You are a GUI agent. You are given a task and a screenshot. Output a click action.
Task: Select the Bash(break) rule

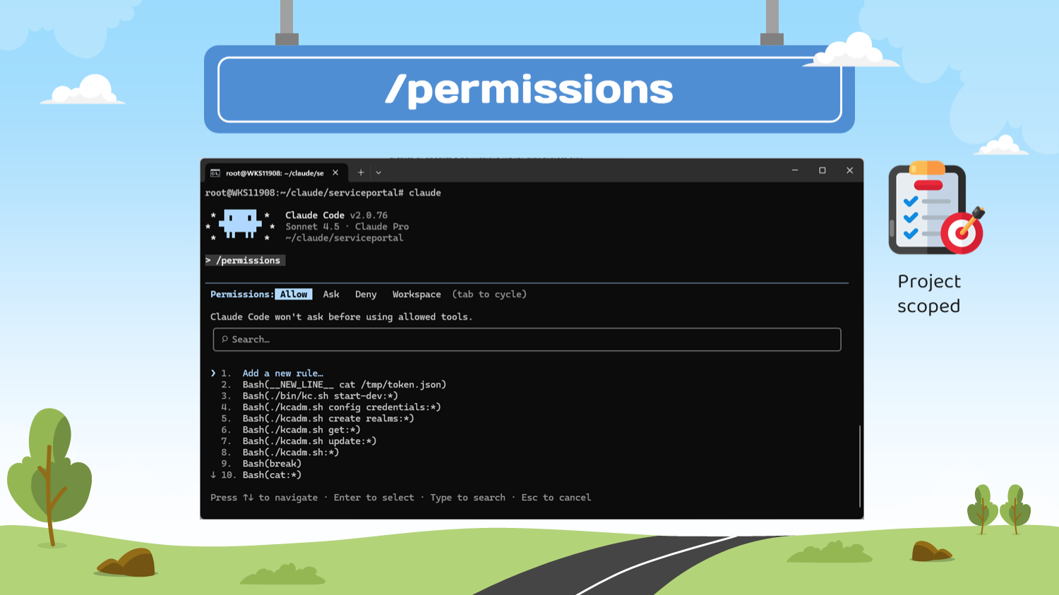point(272,464)
